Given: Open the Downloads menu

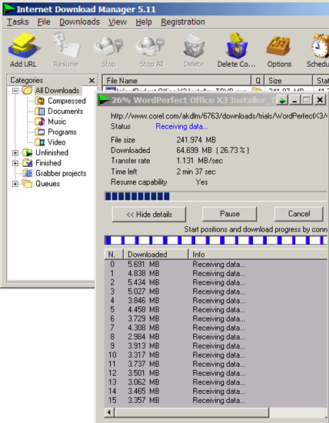Looking at the screenshot, I should (x=79, y=22).
